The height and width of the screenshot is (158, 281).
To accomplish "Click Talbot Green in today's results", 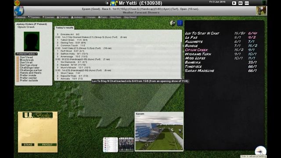I will [67, 40].
